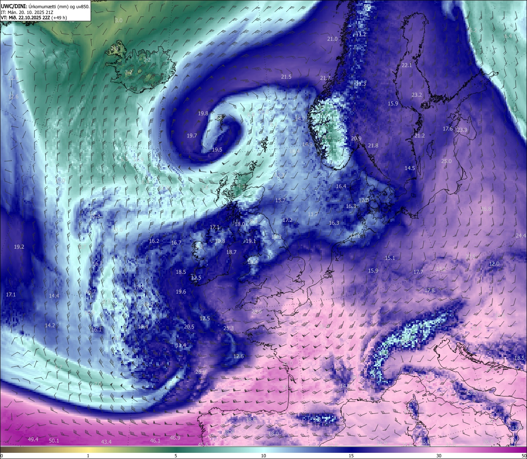This screenshot has height=459, width=527.
Task: Click the 19.2 value at the left edge
Action: [19, 247]
